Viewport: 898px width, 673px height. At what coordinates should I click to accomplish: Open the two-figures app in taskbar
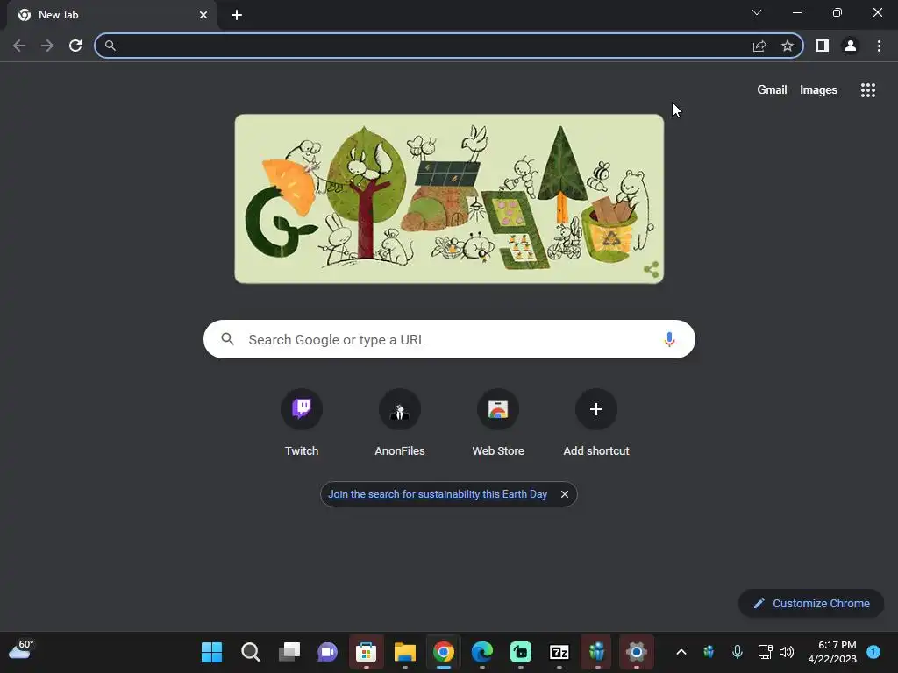597,652
